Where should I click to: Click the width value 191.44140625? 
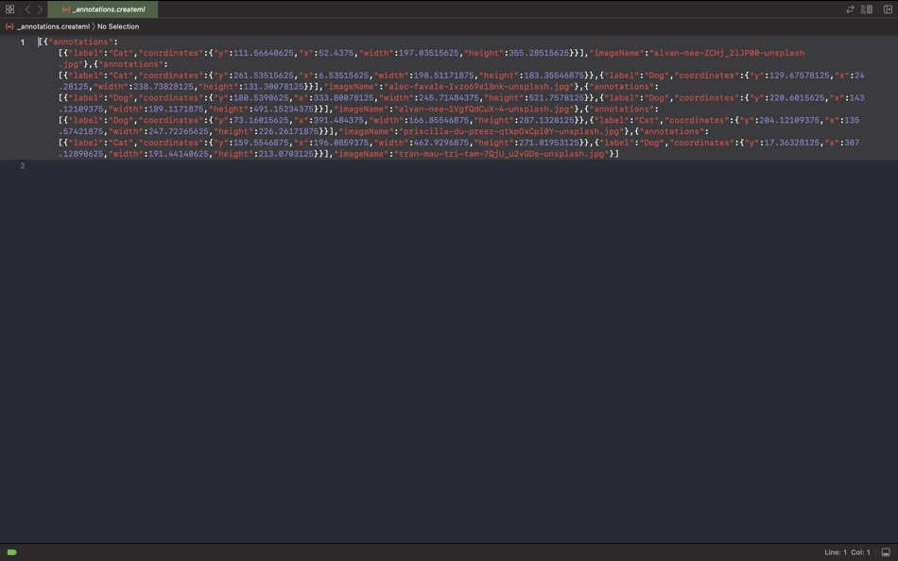[x=178, y=154]
